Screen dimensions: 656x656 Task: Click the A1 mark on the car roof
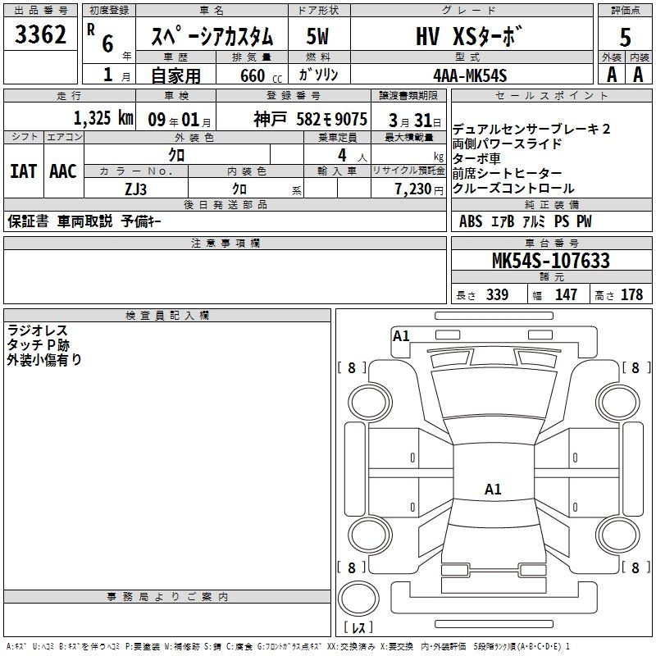[x=493, y=489]
